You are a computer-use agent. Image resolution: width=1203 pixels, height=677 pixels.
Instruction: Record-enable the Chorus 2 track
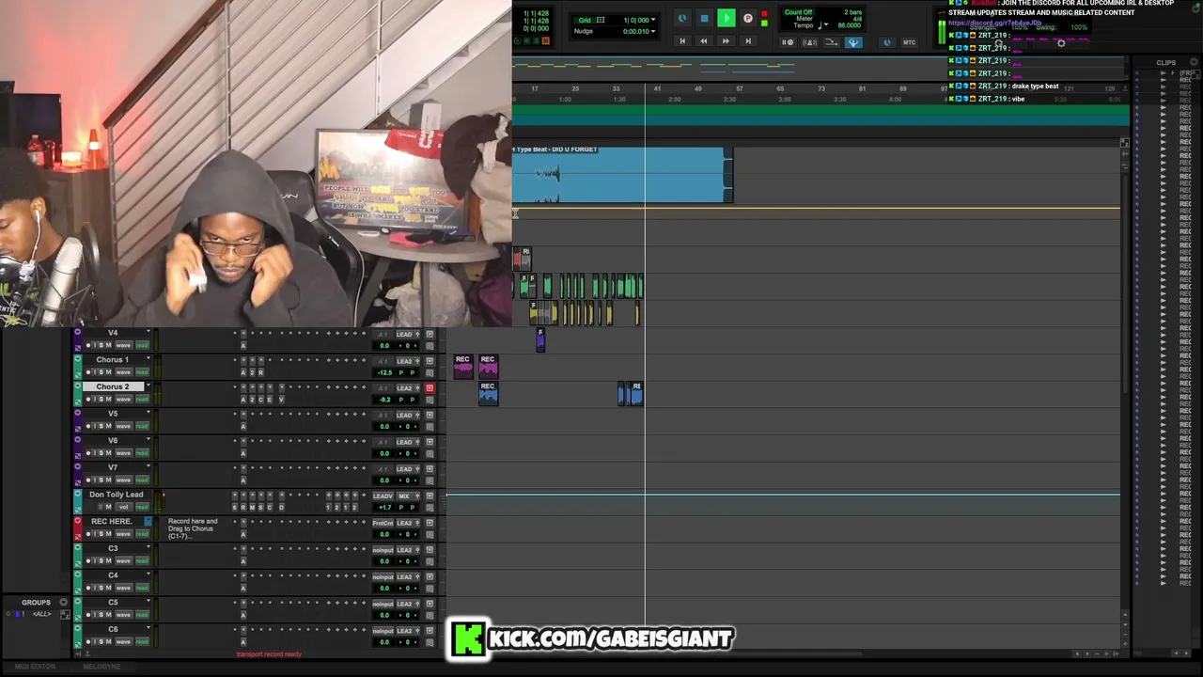tap(88, 400)
